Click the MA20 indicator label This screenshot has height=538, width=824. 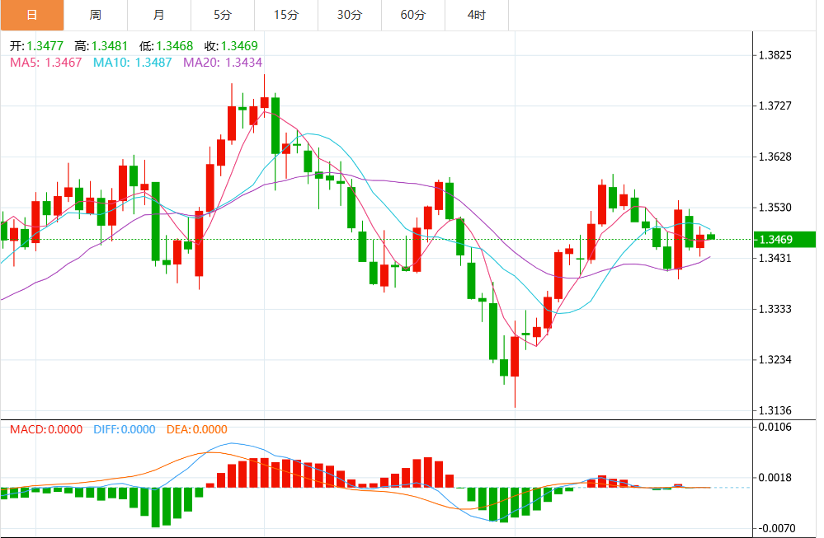coord(223,63)
